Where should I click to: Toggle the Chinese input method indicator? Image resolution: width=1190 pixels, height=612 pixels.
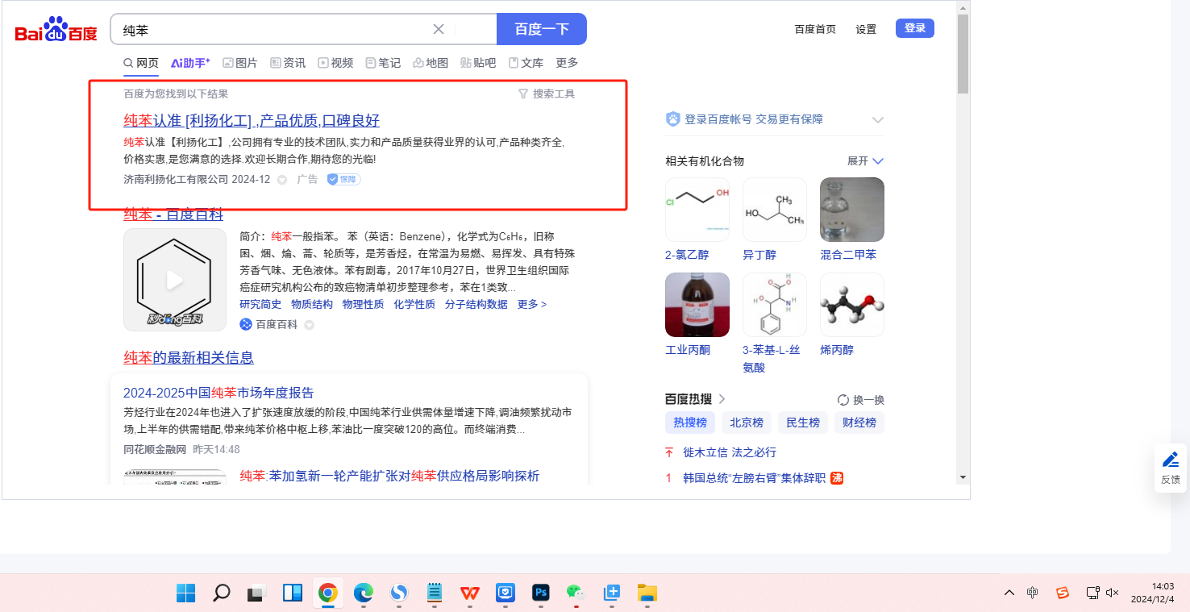pos(1033,593)
